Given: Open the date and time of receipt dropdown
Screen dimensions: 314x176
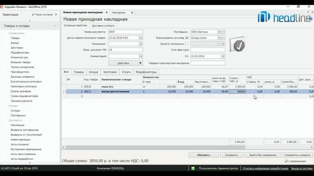Looking at the screenshot, I should pos(141,38).
